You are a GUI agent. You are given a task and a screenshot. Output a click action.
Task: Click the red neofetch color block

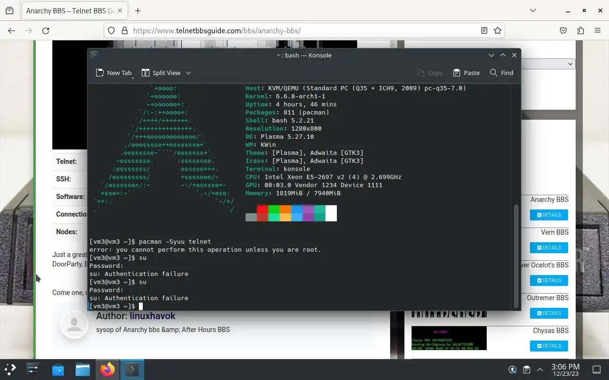point(263,209)
